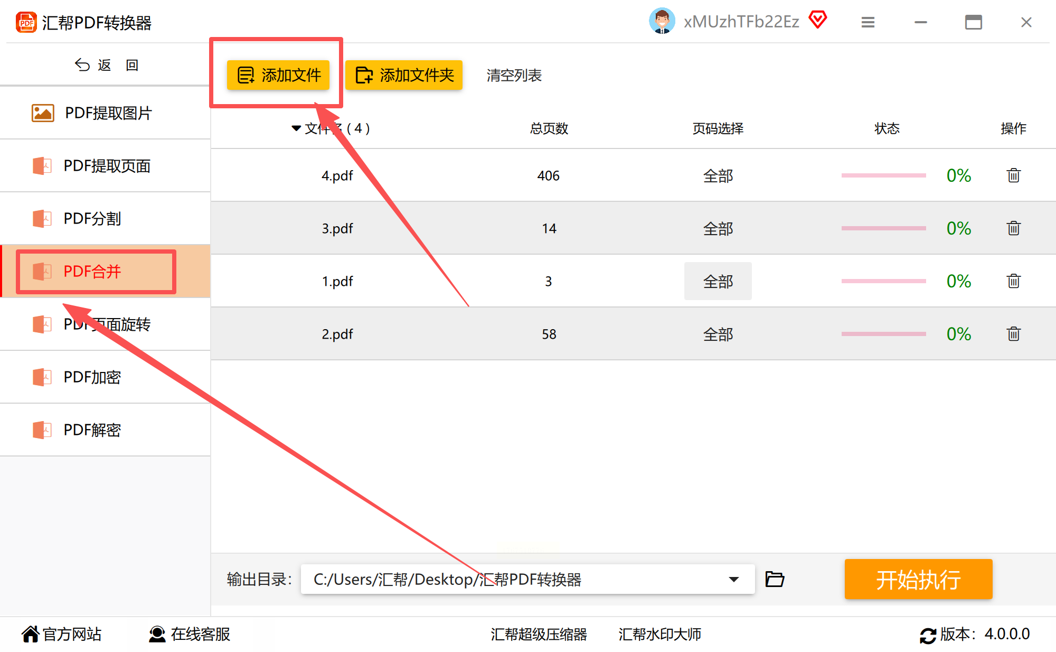Collapse file name column sort arrow
The height and width of the screenshot is (652, 1056).
point(296,128)
